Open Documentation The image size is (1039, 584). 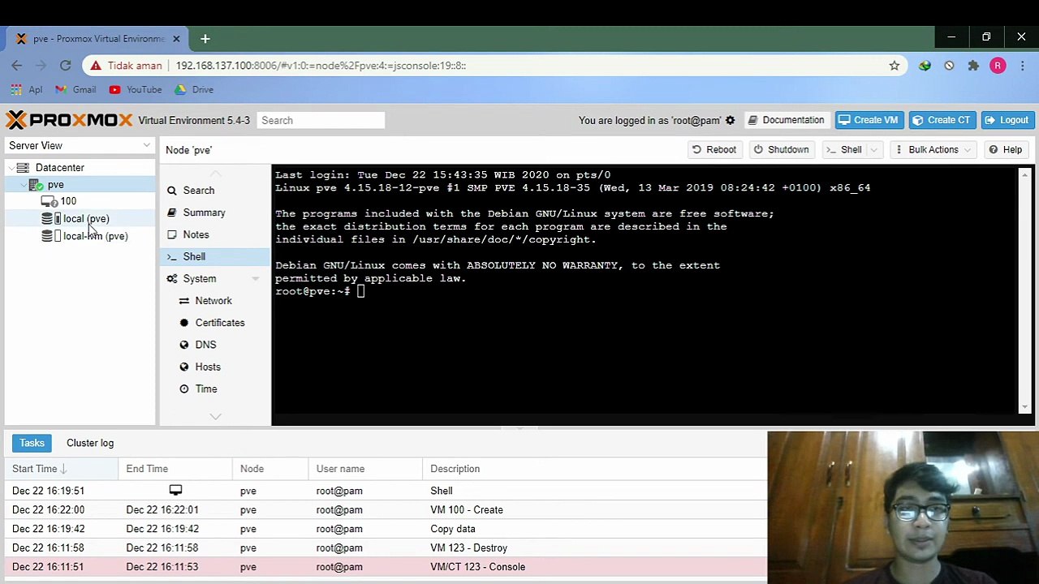click(x=786, y=120)
